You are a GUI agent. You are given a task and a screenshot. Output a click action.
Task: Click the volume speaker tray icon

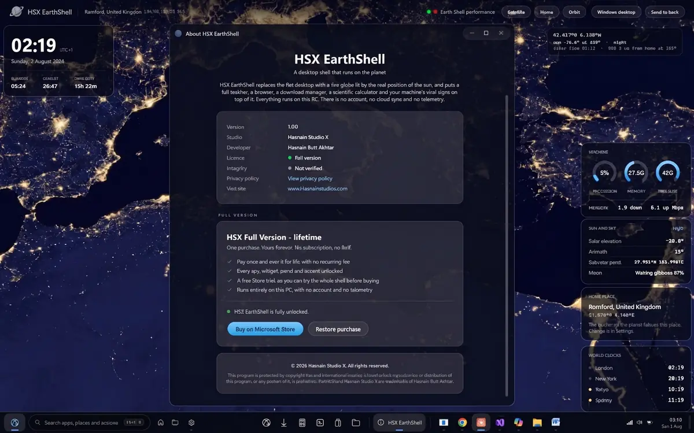click(x=639, y=423)
